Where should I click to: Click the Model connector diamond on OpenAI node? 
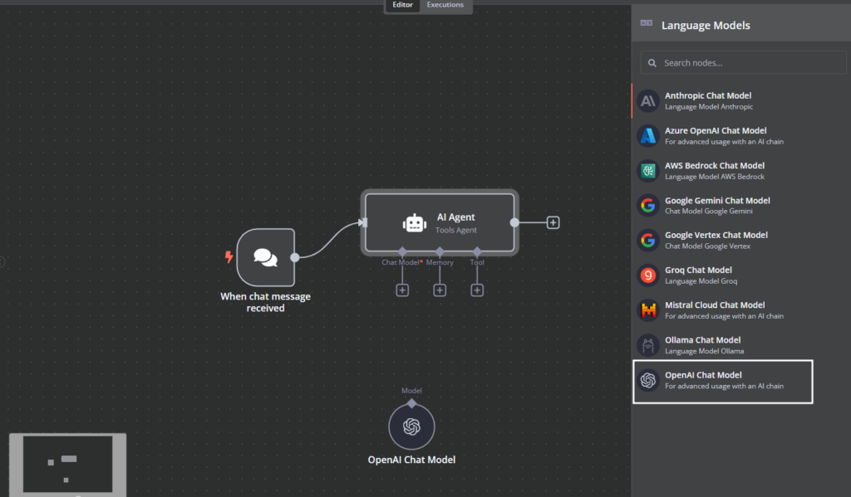coord(411,403)
